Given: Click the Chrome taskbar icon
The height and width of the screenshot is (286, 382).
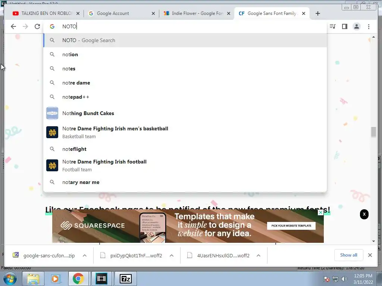Looking at the screenshot, I should click(78, 279).
